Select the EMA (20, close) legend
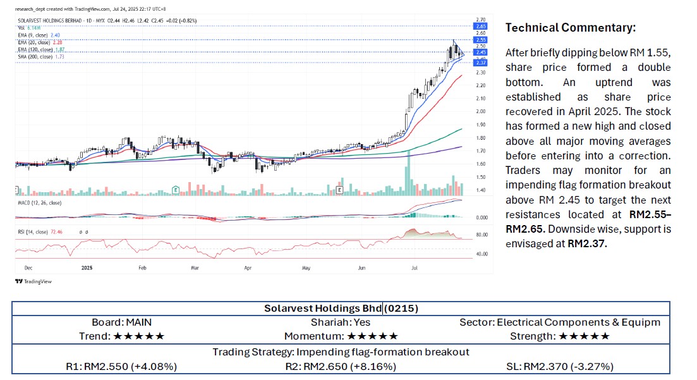This screenshot has width=697, height=380. (x=40, y=42)
